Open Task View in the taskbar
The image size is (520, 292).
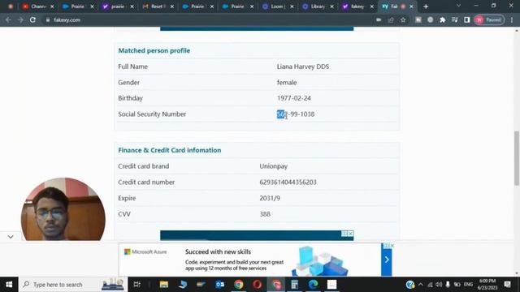click(136, 285)
